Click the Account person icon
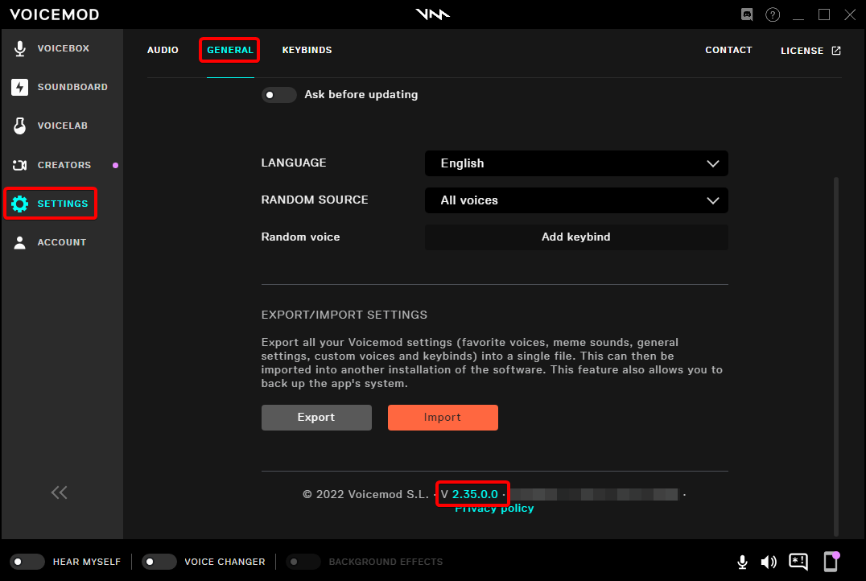 click(20, 242)
